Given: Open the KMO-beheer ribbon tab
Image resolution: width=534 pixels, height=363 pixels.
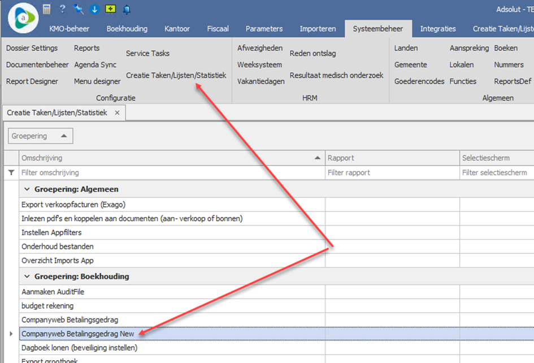Looking at the screenshot, I should coord(70,29).
